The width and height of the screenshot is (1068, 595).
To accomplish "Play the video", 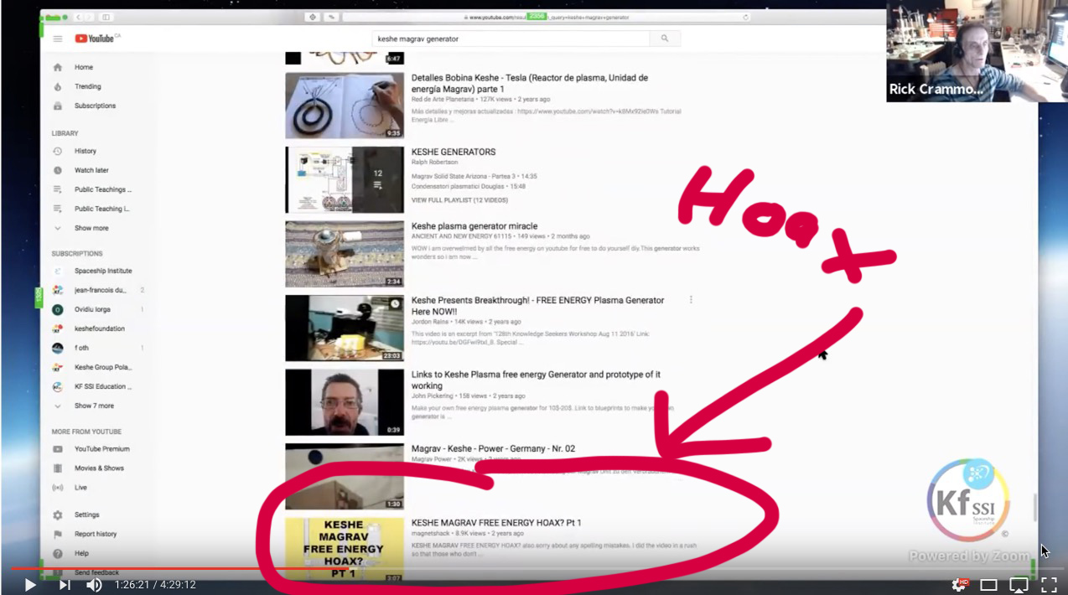I will click(x=30, y=585).
